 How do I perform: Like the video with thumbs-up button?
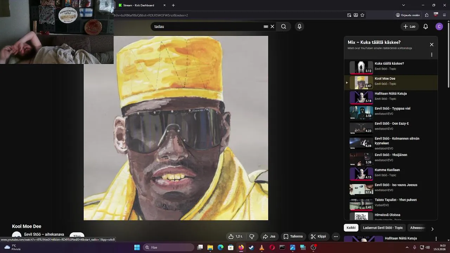(236, 236)
